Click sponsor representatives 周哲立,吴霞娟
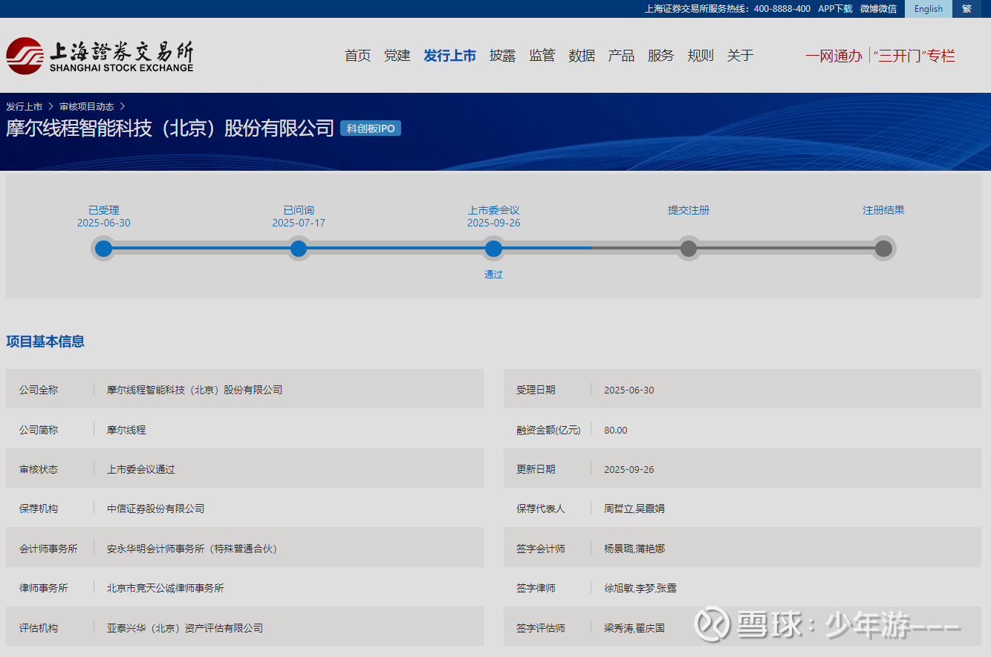Viewport: 991px width, 657px height. [634, 509]
